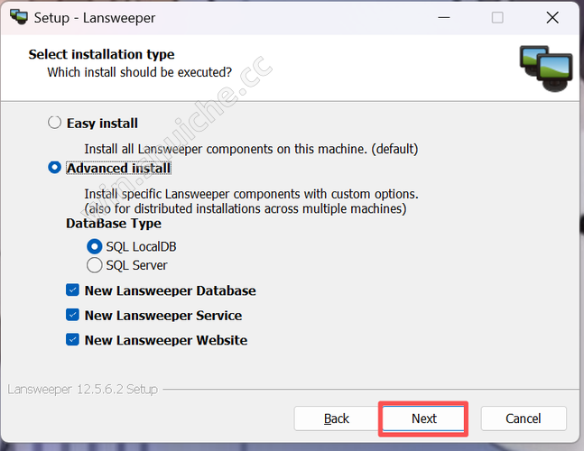This screenshot has width=584, height=451.
Task: Click the maximize button in the title bar
Action: 497,17
